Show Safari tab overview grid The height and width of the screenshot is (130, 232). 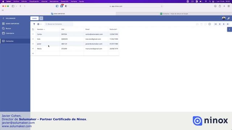click(229, 6)
